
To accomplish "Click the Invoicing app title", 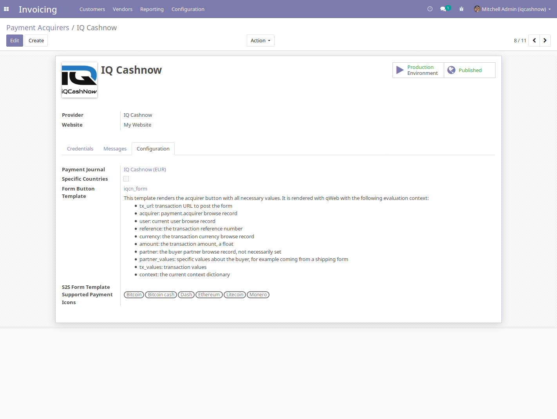I will 38,9.
